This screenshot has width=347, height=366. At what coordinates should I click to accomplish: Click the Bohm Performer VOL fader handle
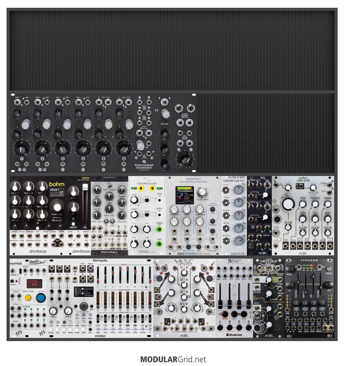click(x=85, y=187)
